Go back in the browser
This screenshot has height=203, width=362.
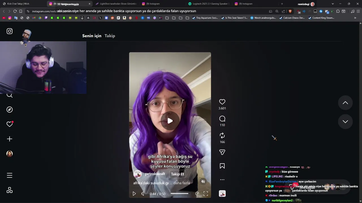click(4, 11)
